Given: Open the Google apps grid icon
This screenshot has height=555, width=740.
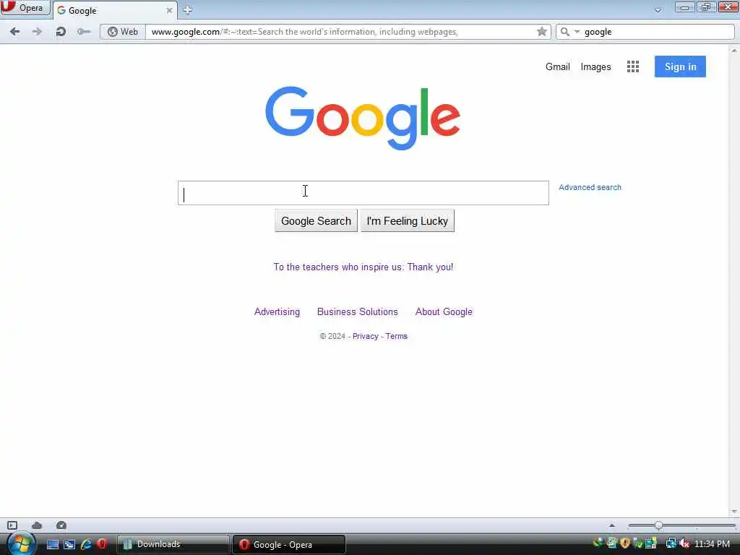Looking at the screenshot, I should (x=633, y=66).
